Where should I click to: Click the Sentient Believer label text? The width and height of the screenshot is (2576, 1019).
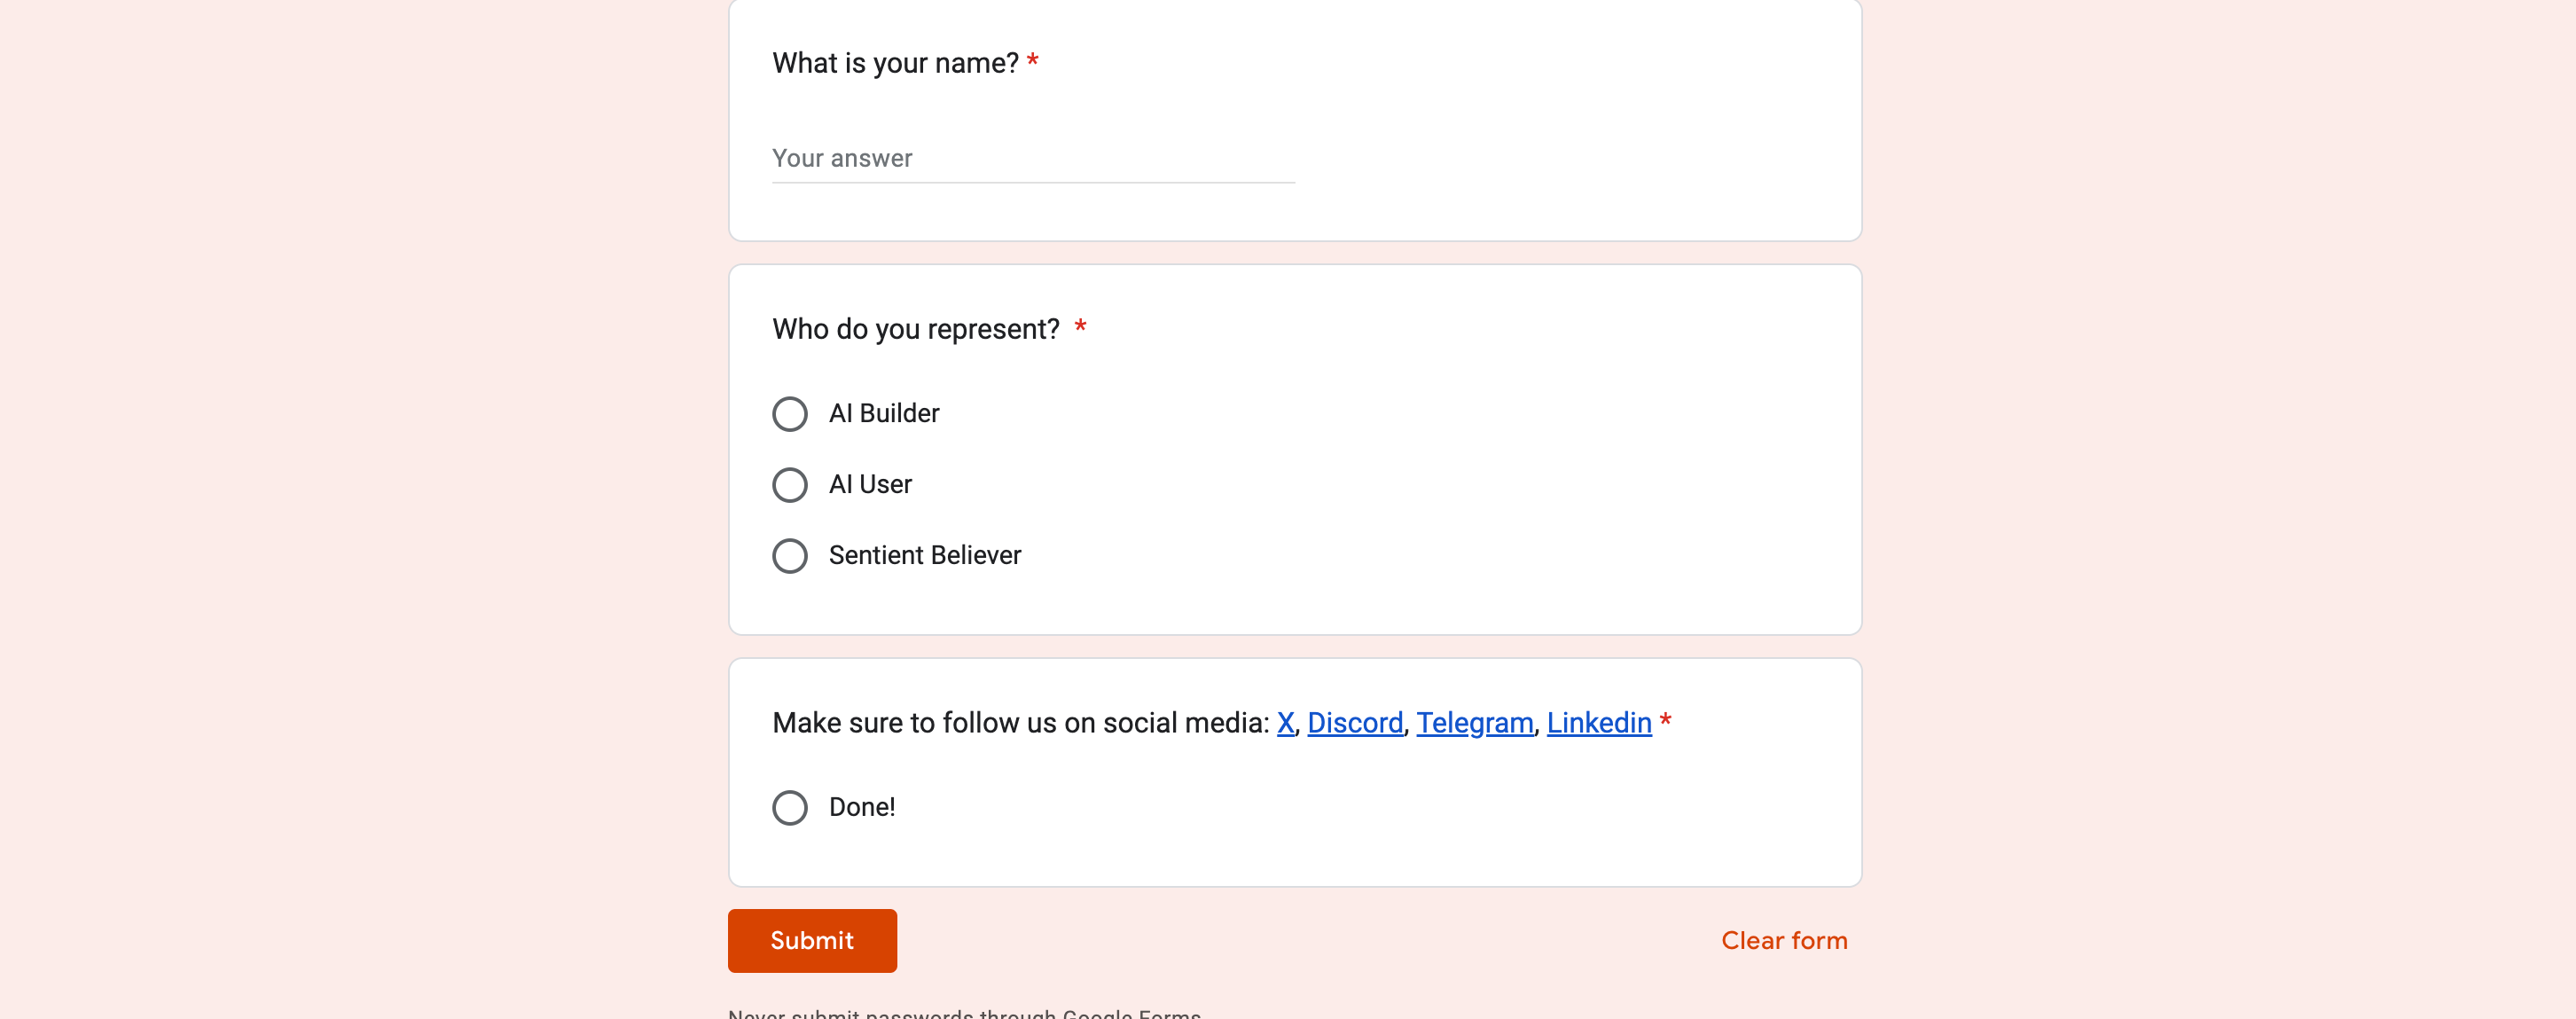(924, 556)
